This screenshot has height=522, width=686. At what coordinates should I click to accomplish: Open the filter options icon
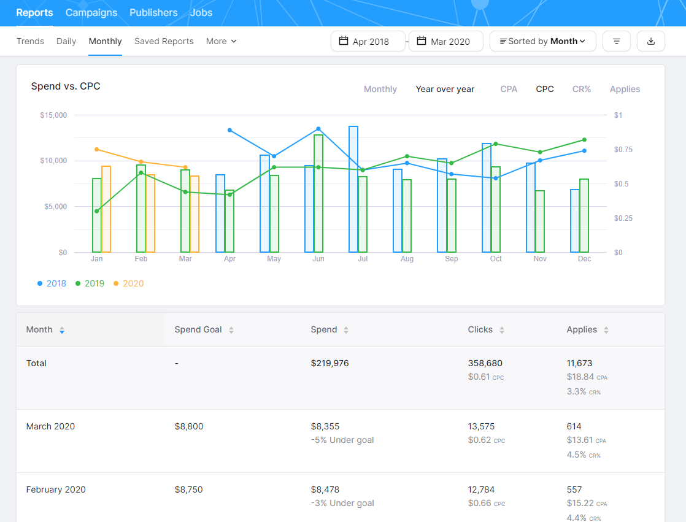pos(616,41)
